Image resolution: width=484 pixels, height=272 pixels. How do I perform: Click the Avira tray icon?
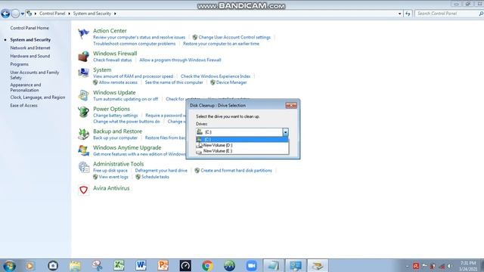click(x=416, y=266)
